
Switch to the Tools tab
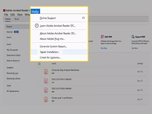17,19
